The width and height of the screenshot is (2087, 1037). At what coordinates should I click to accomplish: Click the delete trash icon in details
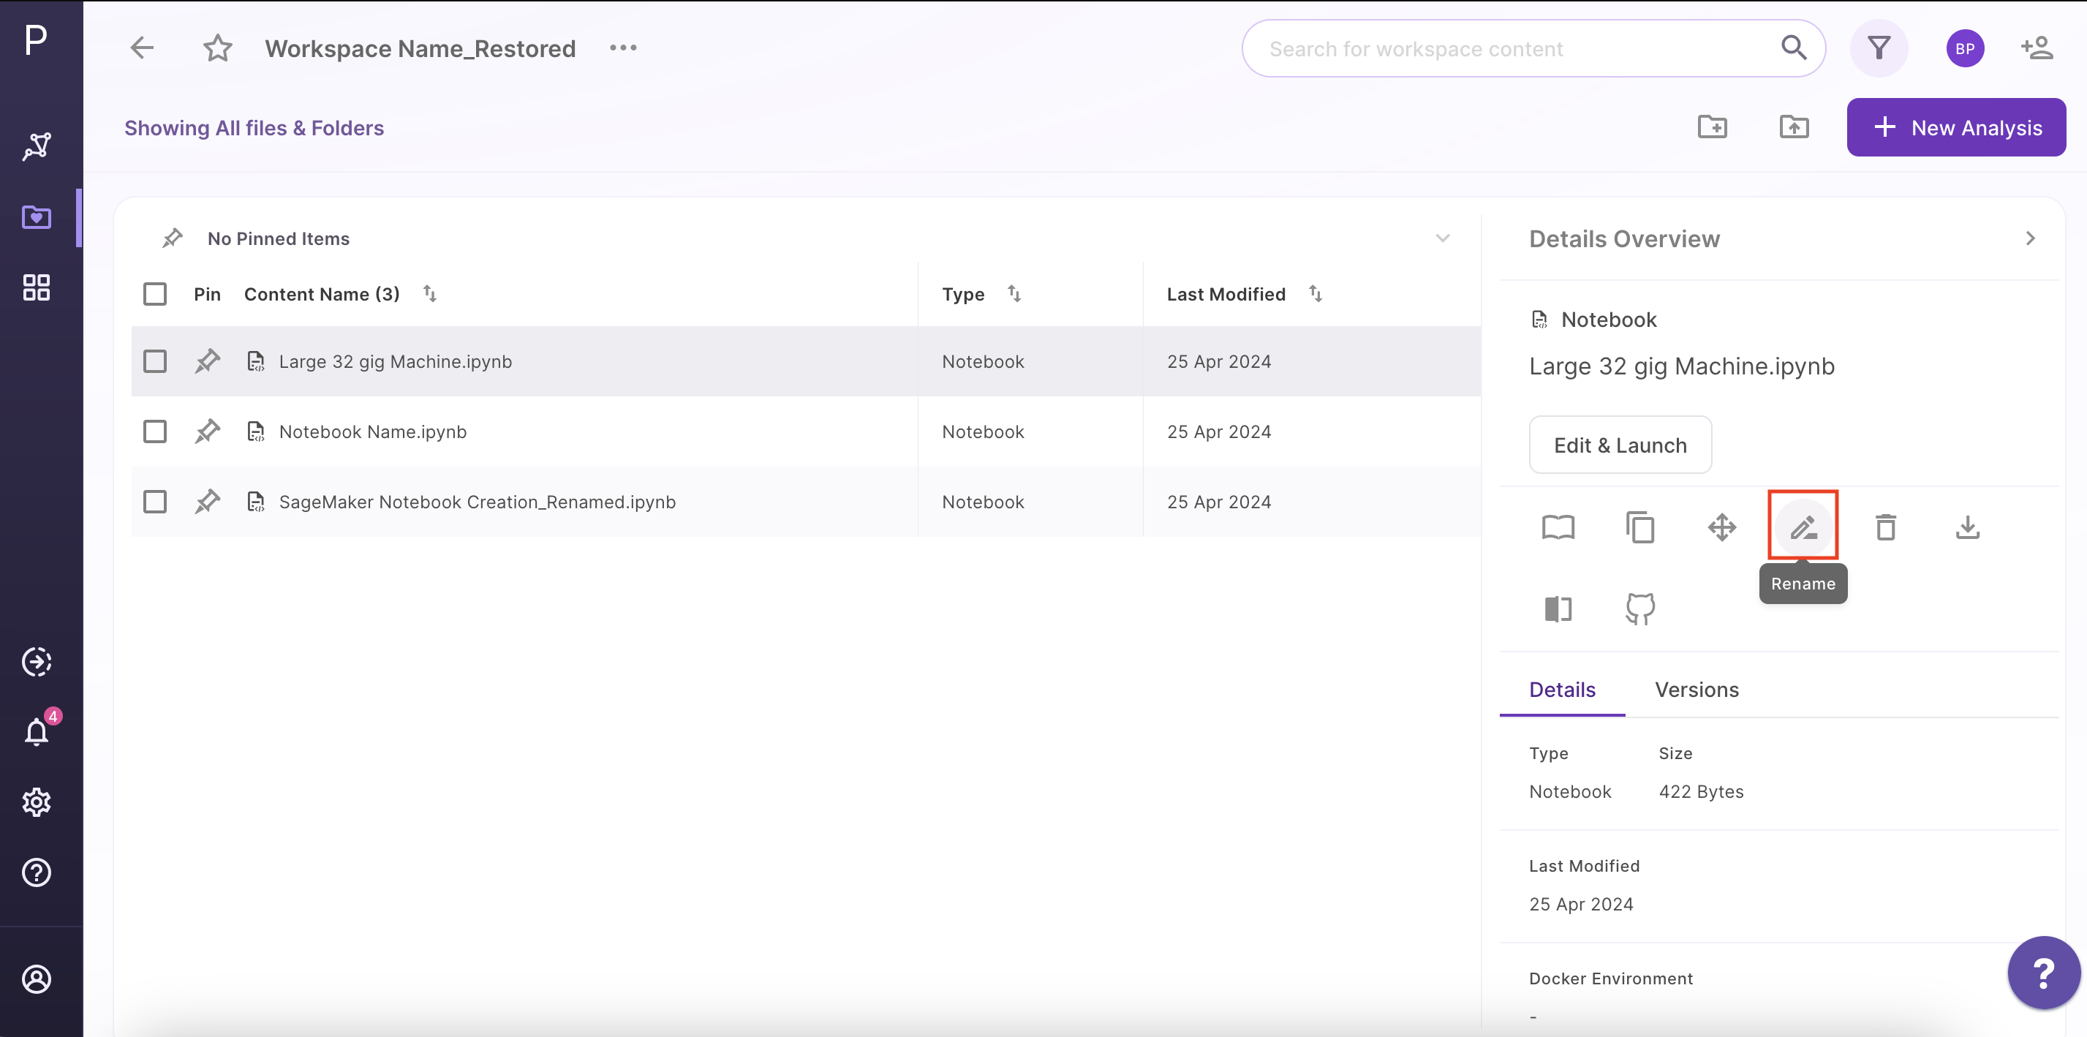click(1885, 527)
